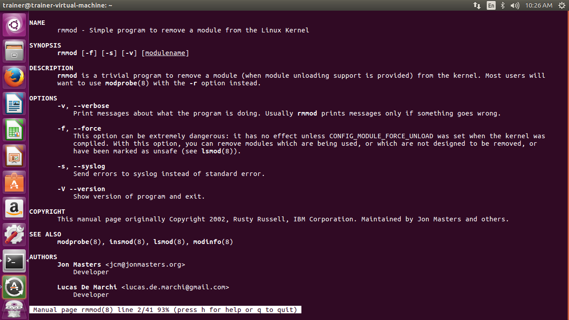
Task: Click the OPTIONS section heading
Action: coord(43,98)
